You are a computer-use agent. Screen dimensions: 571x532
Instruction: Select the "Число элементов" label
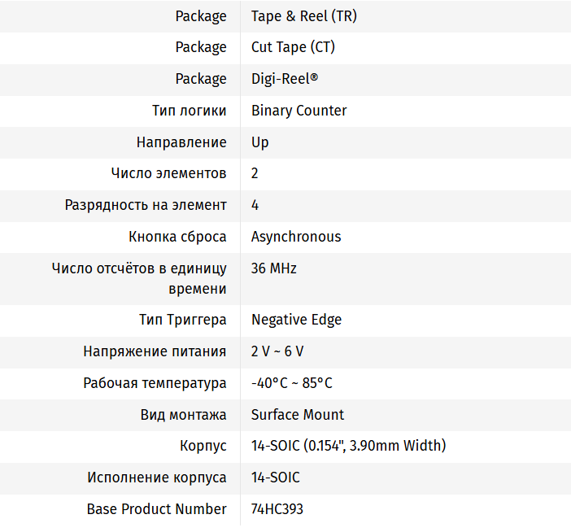pos(168,173)
